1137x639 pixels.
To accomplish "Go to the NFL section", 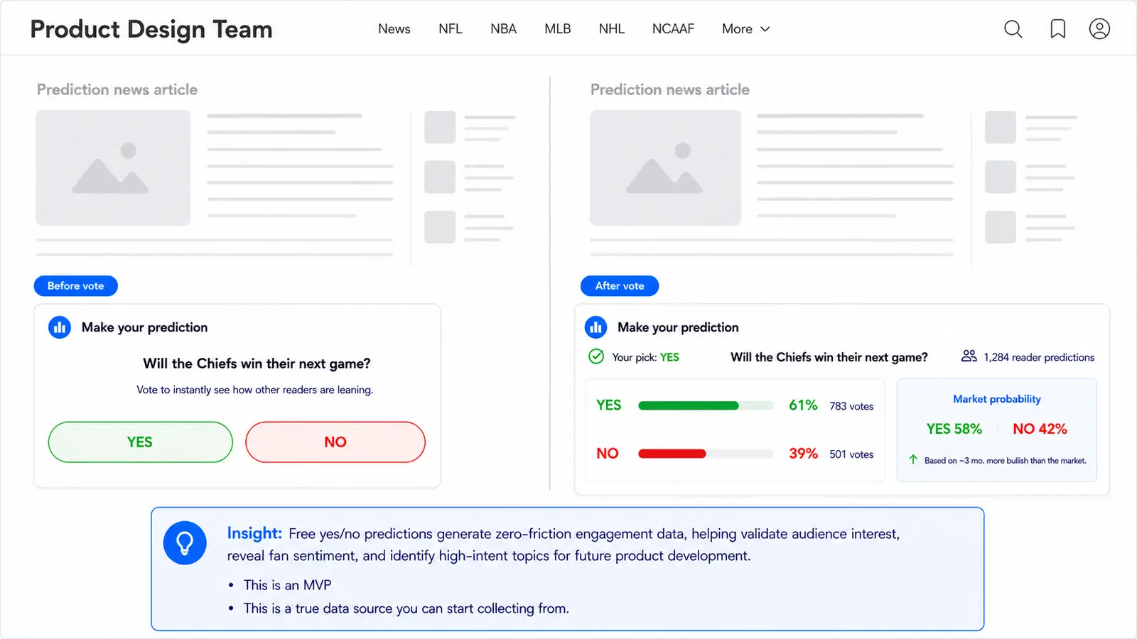I will coord(451,29).
